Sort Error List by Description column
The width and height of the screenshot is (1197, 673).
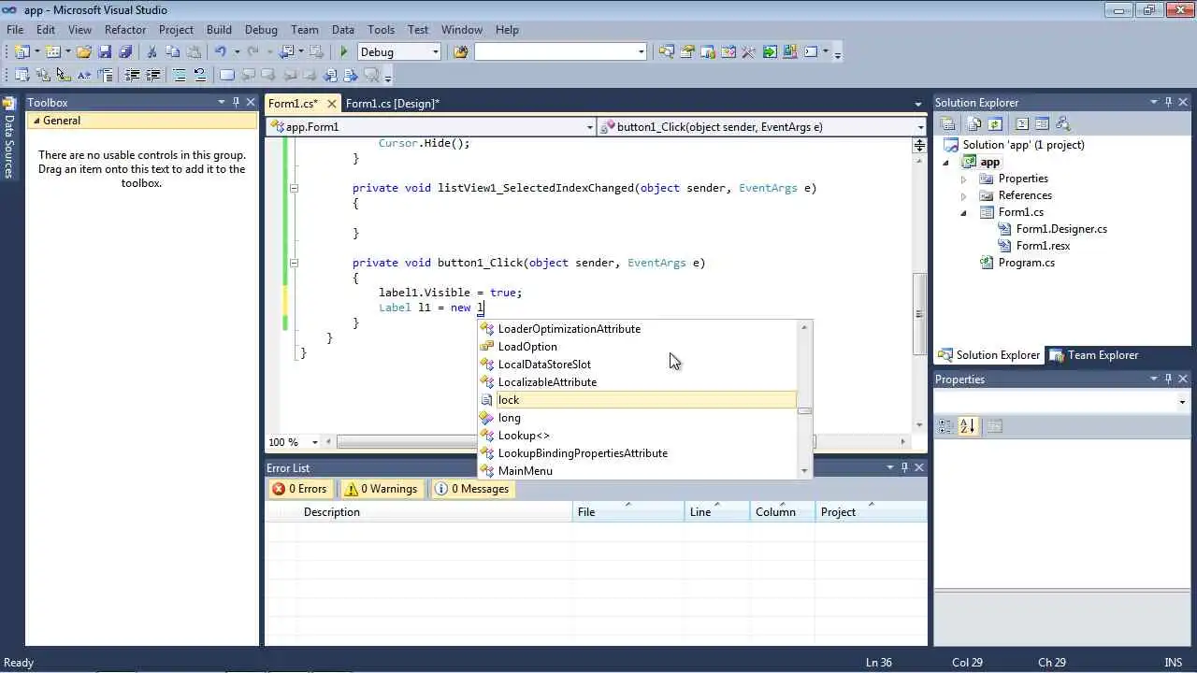pos(435,511)
